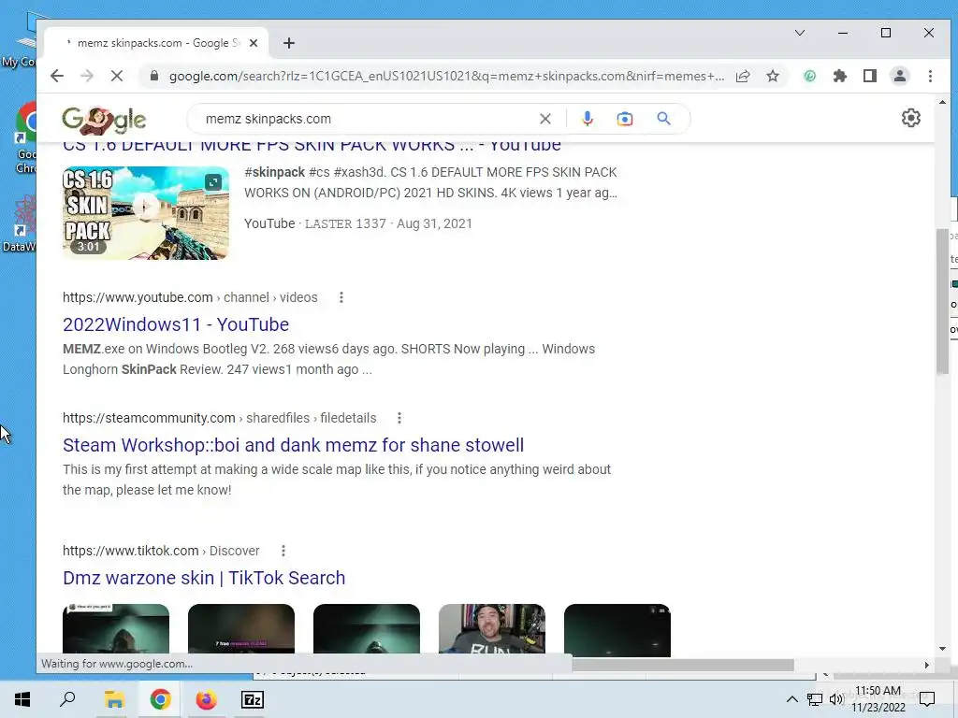Open Google quick settings gear
Image resolution: width=958 pixels, height=718 pixels.
point(911,118)
